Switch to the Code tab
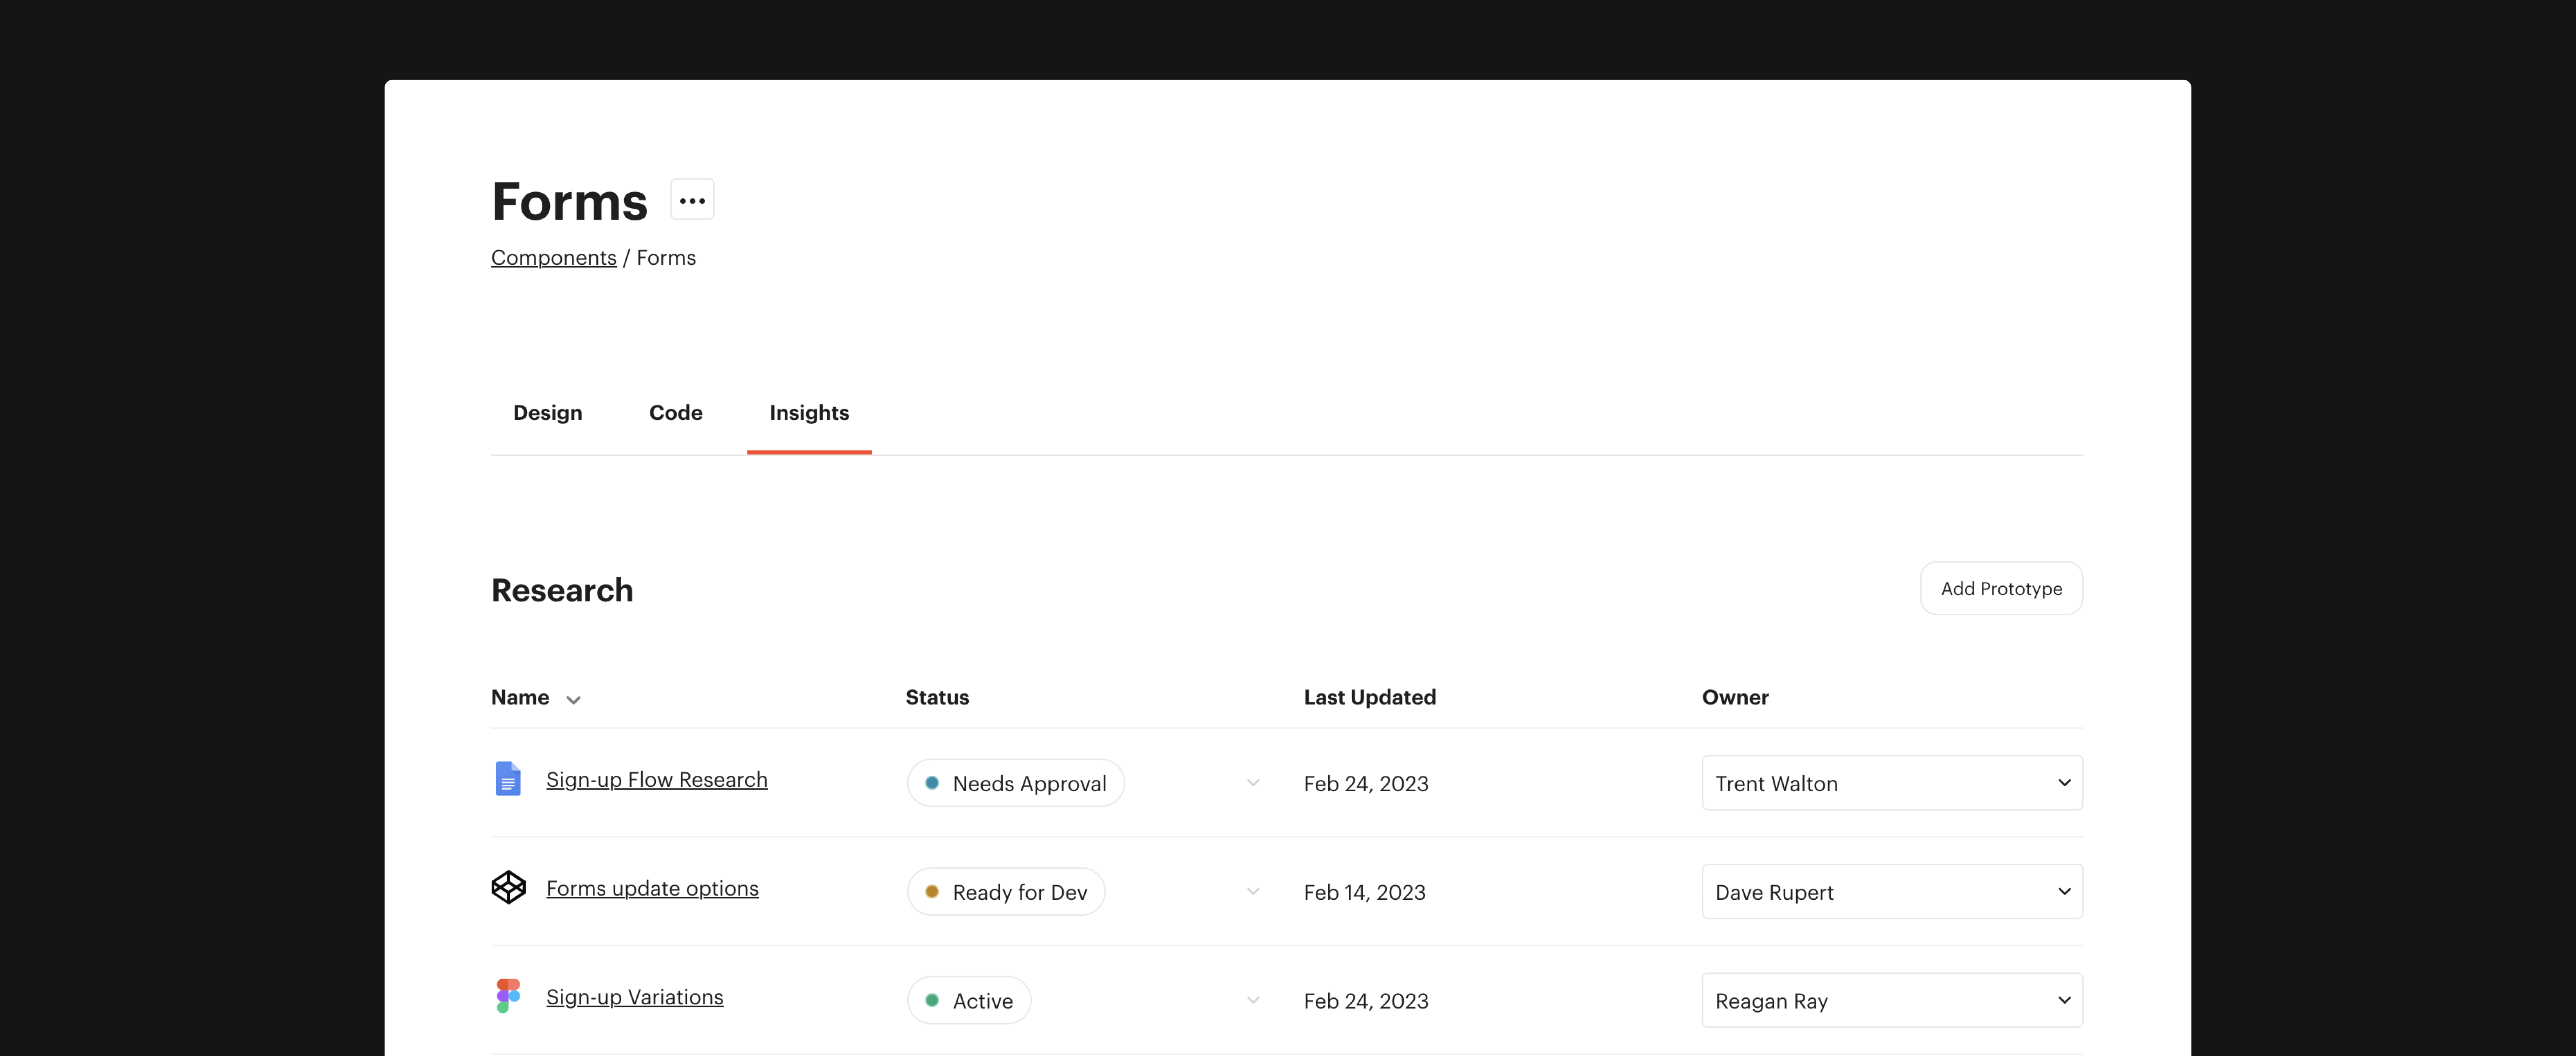This screenshot has height=1056, width=2576. pyautogui.click(x=676, y=413)
